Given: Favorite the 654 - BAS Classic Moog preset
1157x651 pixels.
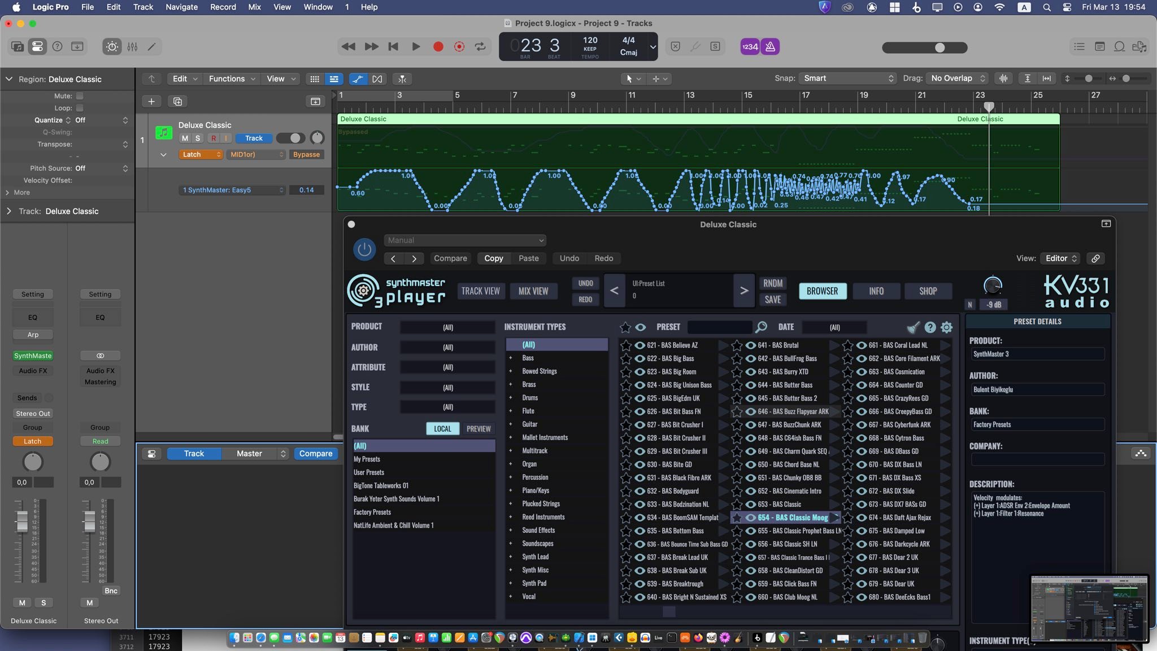Looking at the screenshot, I should point(737,518).
